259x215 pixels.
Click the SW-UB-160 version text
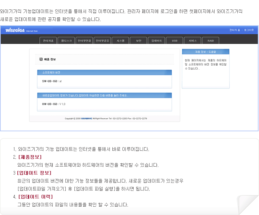pyautogui.click(x=52, y=81)
